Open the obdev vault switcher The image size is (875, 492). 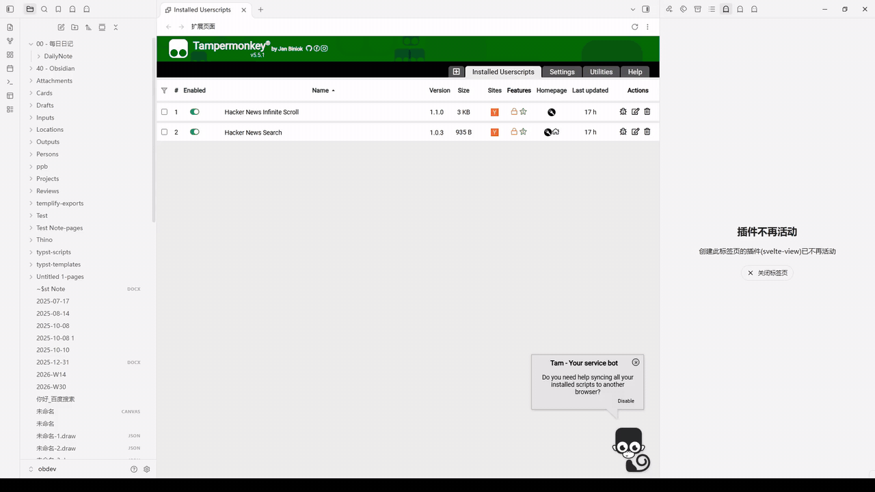click(42, 469)
